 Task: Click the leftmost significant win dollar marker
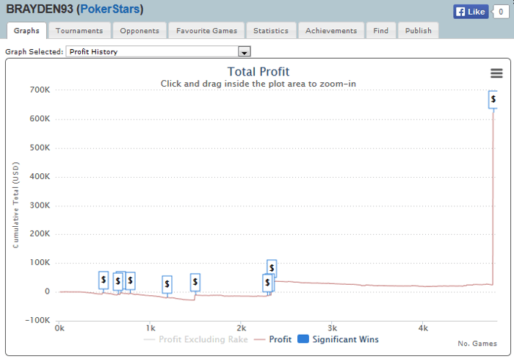coord(104,280)
